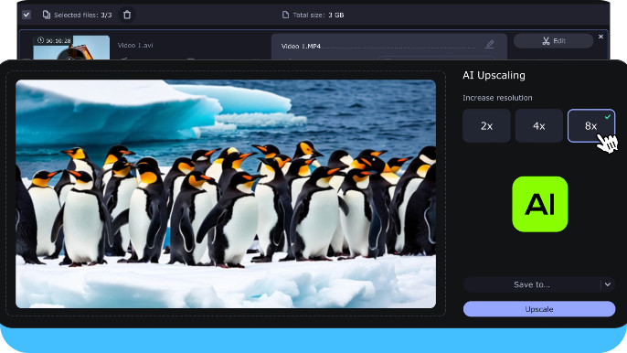Click the Video 1.MP4 output name

pos(301,46)
